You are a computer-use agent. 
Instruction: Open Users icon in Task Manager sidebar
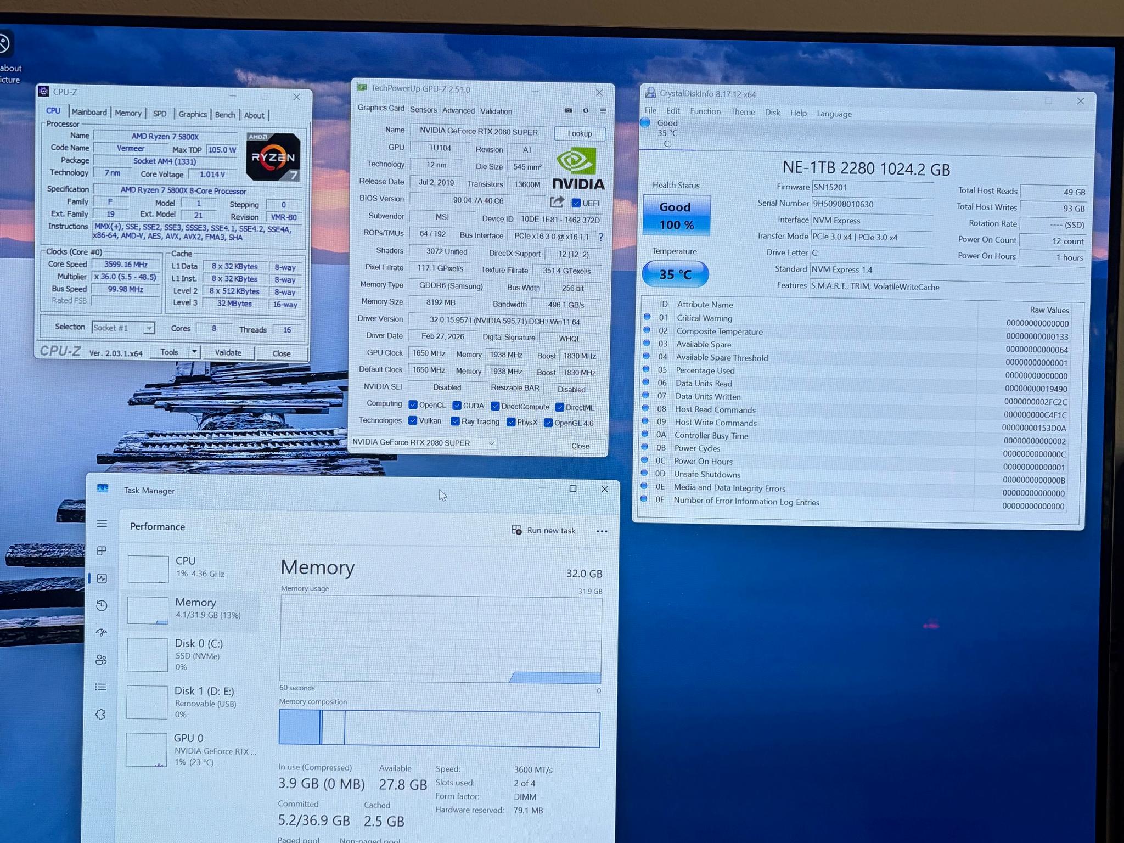[x=101, y=660]
